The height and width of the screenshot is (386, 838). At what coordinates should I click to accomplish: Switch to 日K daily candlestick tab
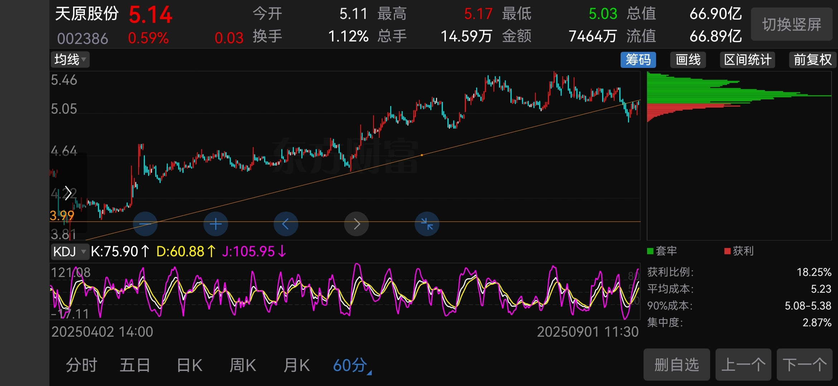pyautogui.click(x=189, y=366)
